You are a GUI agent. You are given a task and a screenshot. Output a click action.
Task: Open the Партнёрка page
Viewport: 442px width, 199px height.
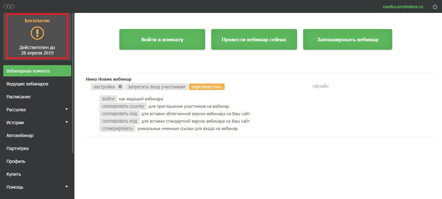click(x=17, y=148)
